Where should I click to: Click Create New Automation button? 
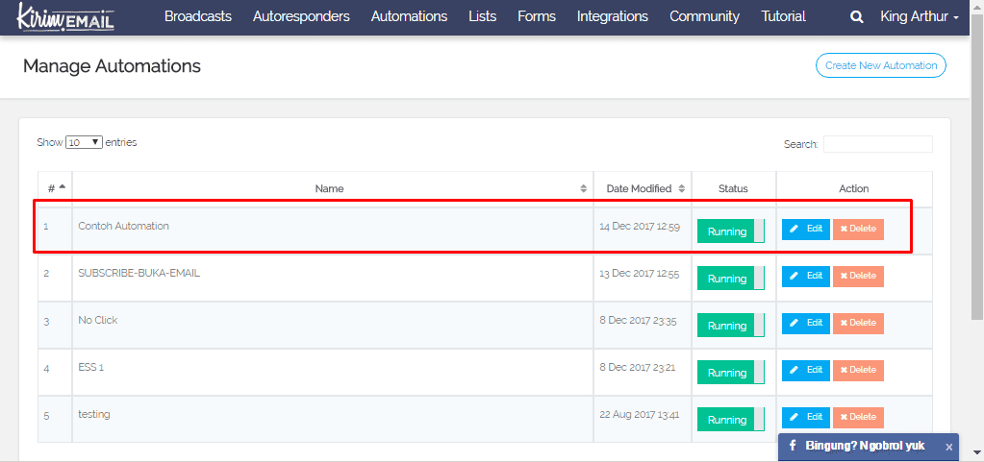coord(880,65)
